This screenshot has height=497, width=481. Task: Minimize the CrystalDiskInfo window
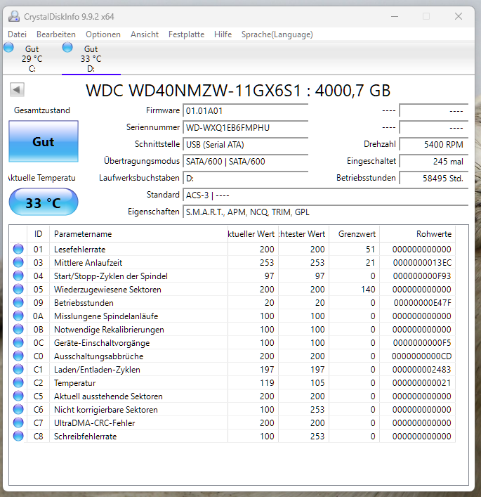[395, 16]
